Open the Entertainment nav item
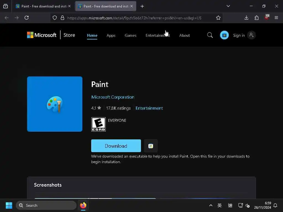Screen dimensions: 283x212 [158, 35]
